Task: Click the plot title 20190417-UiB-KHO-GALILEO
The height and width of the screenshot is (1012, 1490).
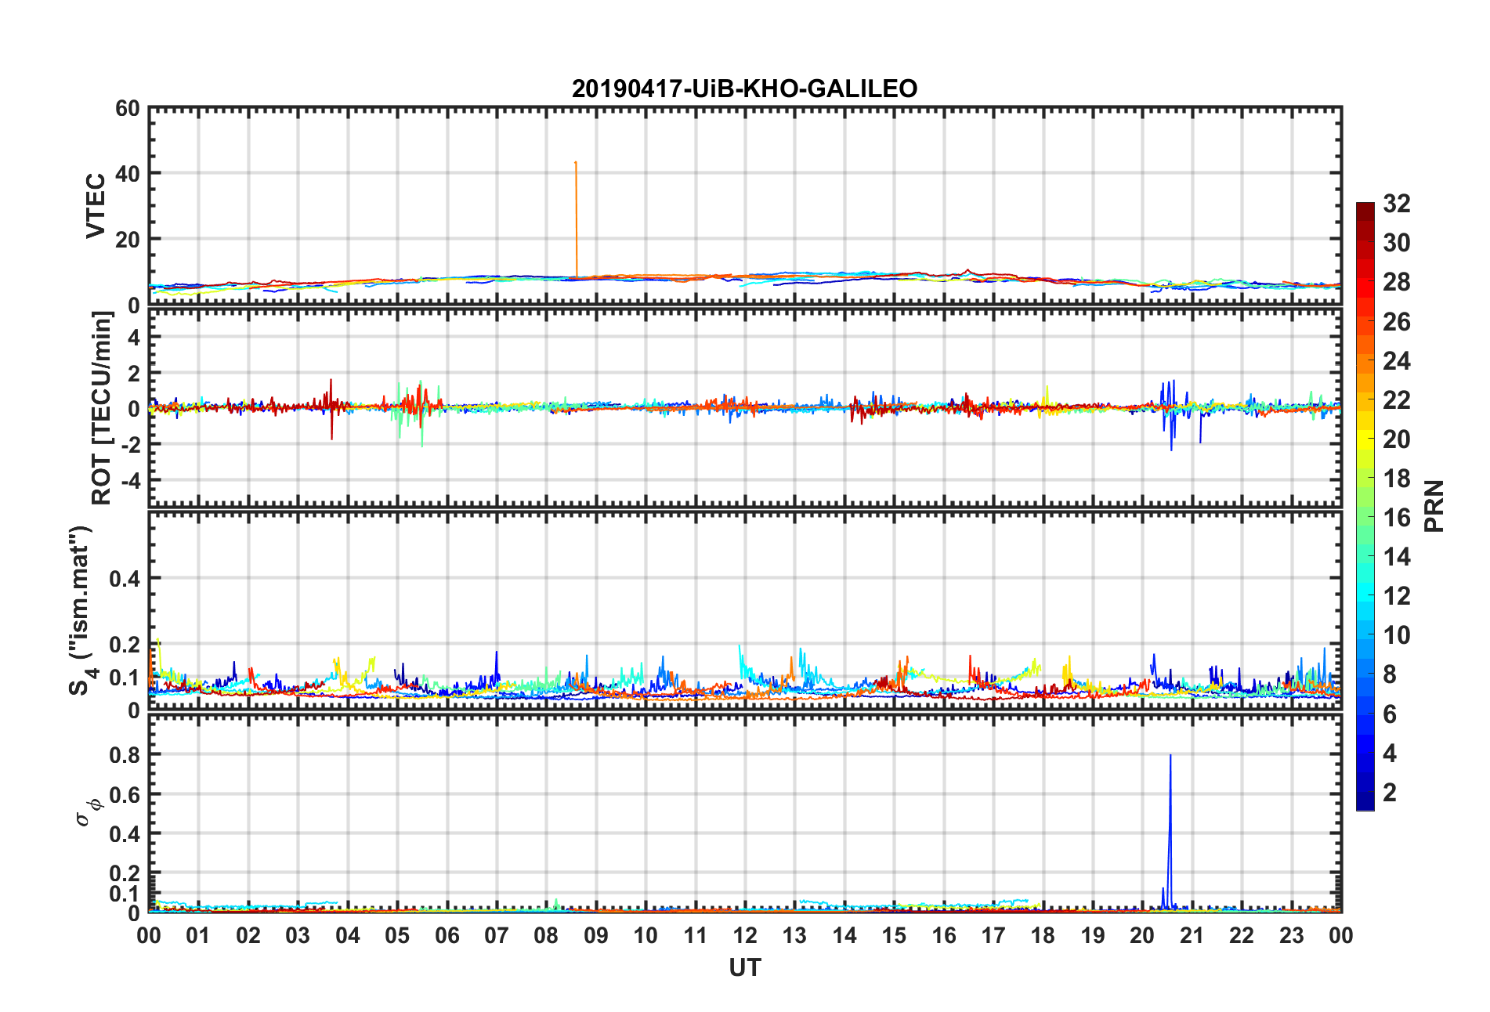Action: click(x=744, y=89)
